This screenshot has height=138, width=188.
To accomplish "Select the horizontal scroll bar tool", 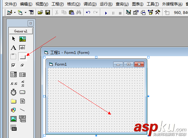I will click(14, 83).
